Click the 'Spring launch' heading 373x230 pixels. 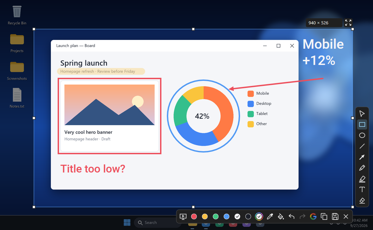84,63
